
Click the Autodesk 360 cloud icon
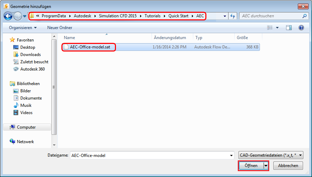(x=16, y=69)
